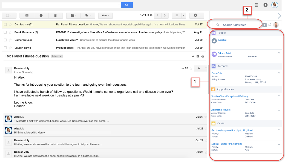The width and height of the screenshot is (285, 162).
Task: Log email to Coca Cola account icon
Action: pyautogui.click(x=279, y=73)
